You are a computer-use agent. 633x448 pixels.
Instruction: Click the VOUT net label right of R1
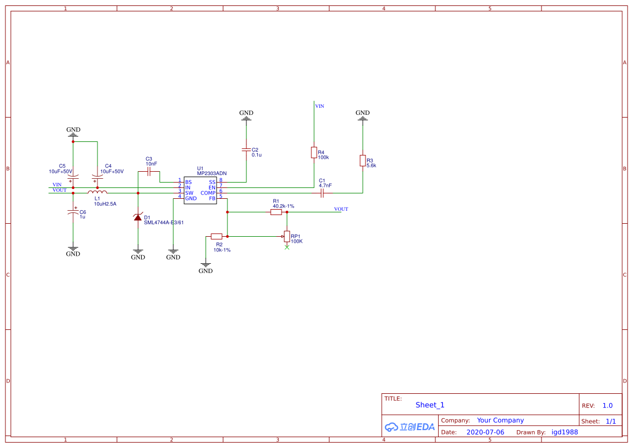click(x=341, y=209)
